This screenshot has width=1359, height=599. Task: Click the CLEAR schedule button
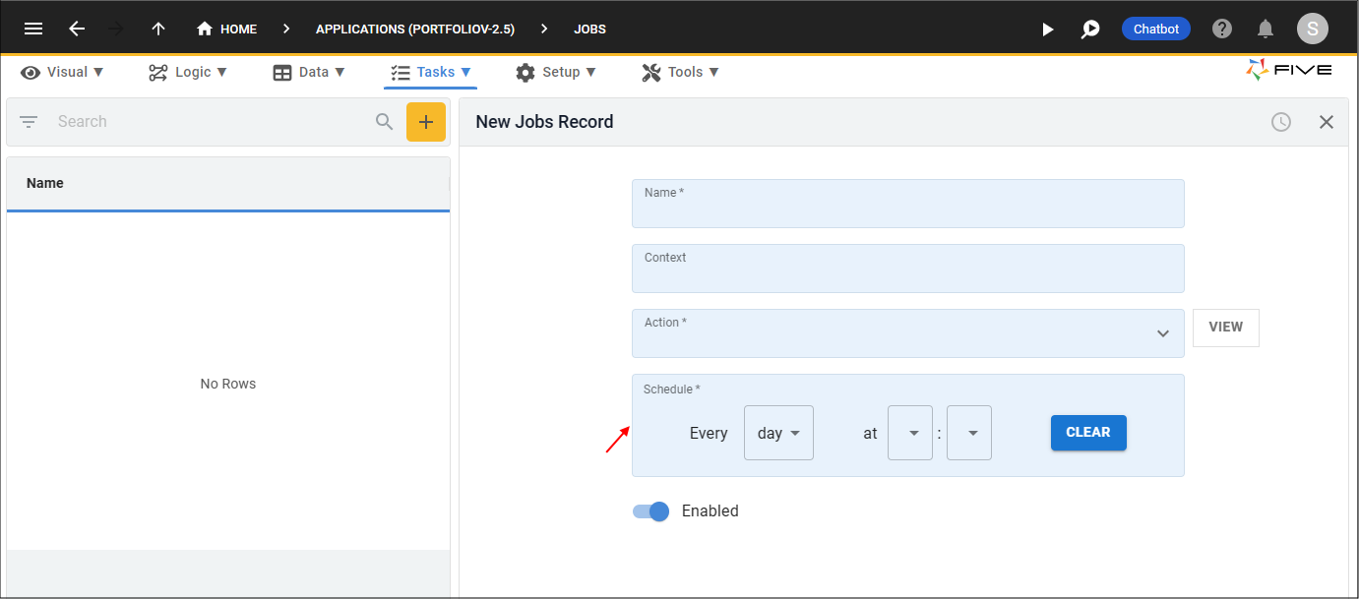pyautogui.click(x=1088, y=433)
